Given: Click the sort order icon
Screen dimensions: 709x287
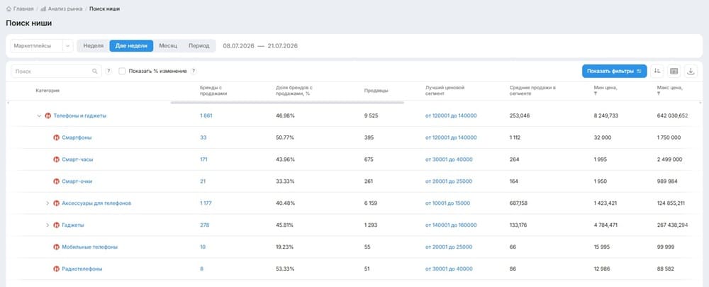Looking at the screenshot, I should pos(657,71).
